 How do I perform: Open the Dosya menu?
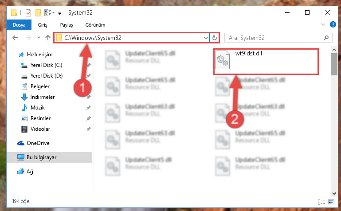(19, 25)
